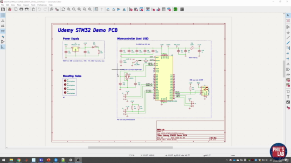Generate a Bill of Materials
291x163 pixels.
pyautogui.click(x=169, y=9)
